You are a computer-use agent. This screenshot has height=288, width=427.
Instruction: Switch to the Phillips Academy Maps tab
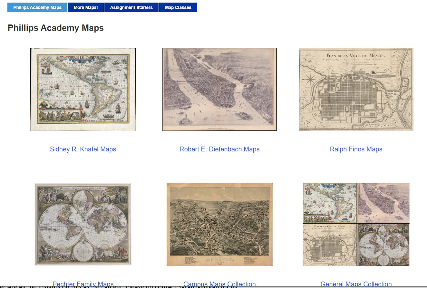click(x=37, y=7)
